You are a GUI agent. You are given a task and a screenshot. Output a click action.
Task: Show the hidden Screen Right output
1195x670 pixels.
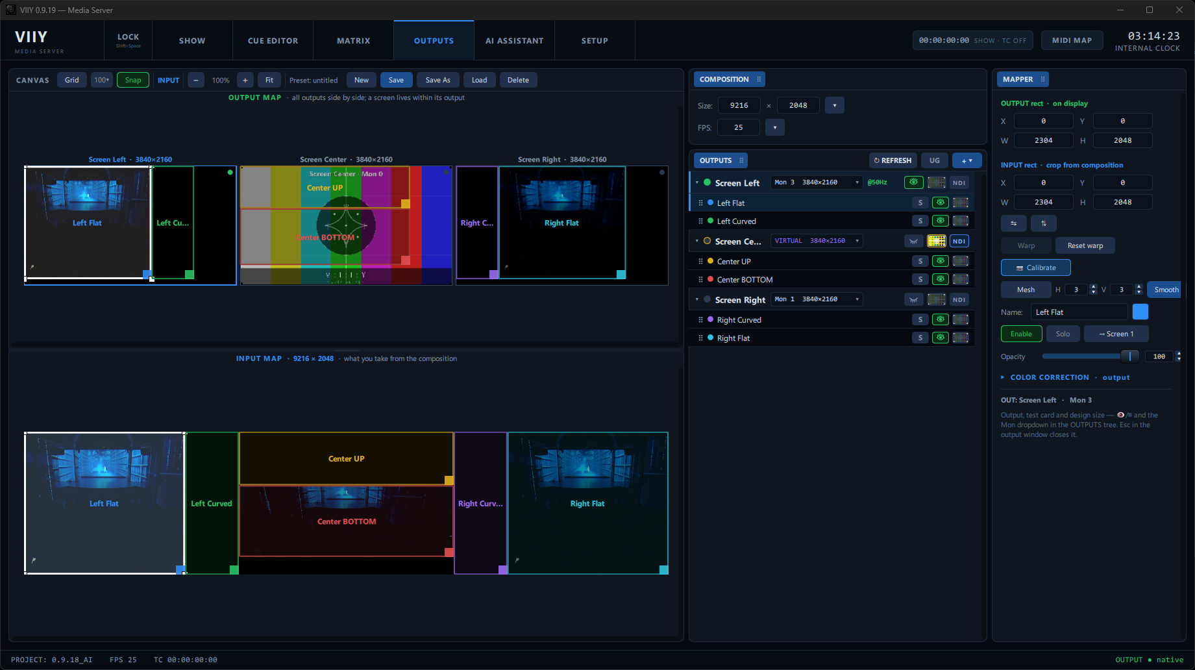coord(913,299)
